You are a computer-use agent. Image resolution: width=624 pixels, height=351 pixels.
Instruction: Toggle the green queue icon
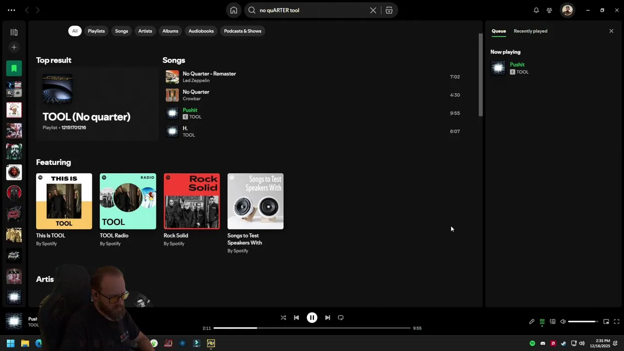(542, 322)
